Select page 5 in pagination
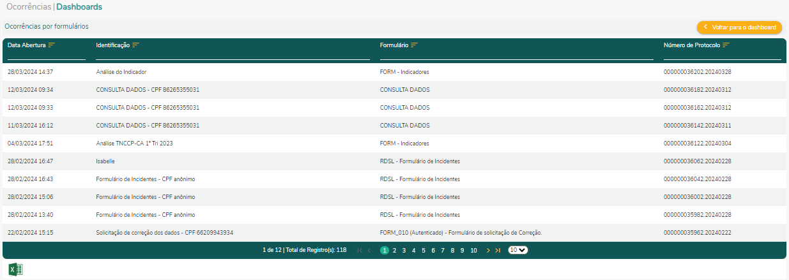The image size is (789, 280). [423, 251]
